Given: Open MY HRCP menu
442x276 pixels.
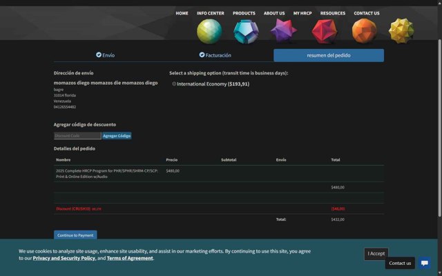Looking at the screenshot, I should click(x=302, y=13).
